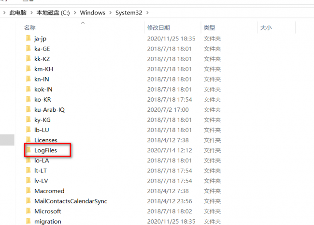The image size is (314, 225).
Task: Select the MailContactsCalendarSync folder name
Action: point(71,201)
